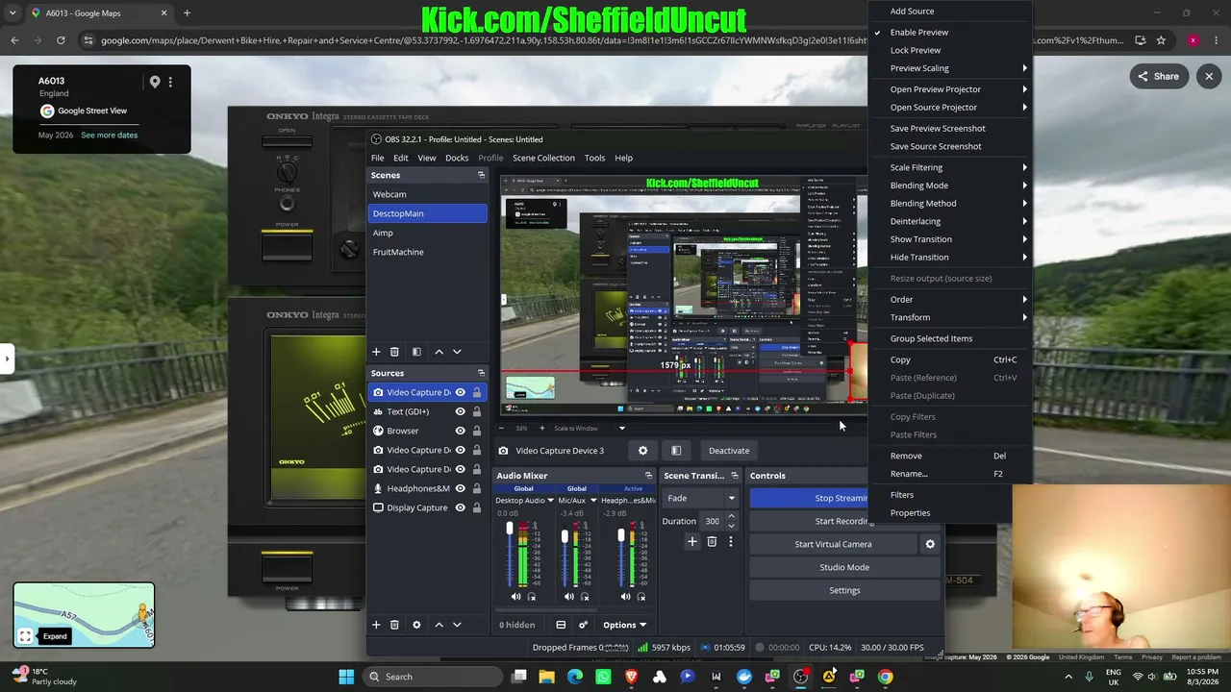
Task: Open WhatsApp from the taskbar
Action: coord(603,677)
